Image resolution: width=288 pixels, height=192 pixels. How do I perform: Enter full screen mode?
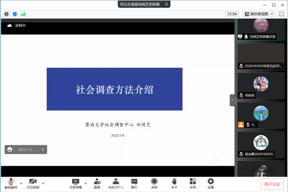281,14
